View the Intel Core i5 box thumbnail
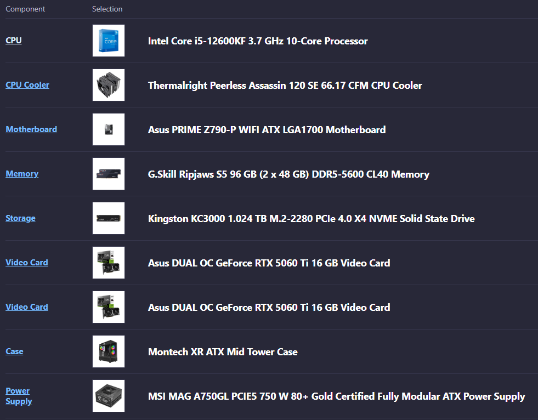538x420 pixels. [109, 41]
